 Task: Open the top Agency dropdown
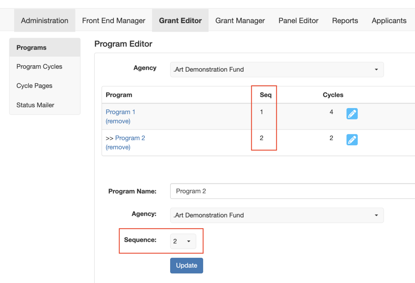[277, 69]
